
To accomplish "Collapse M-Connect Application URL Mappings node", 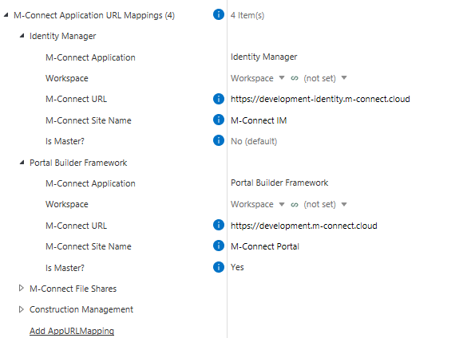I will (x=6, y=14).
